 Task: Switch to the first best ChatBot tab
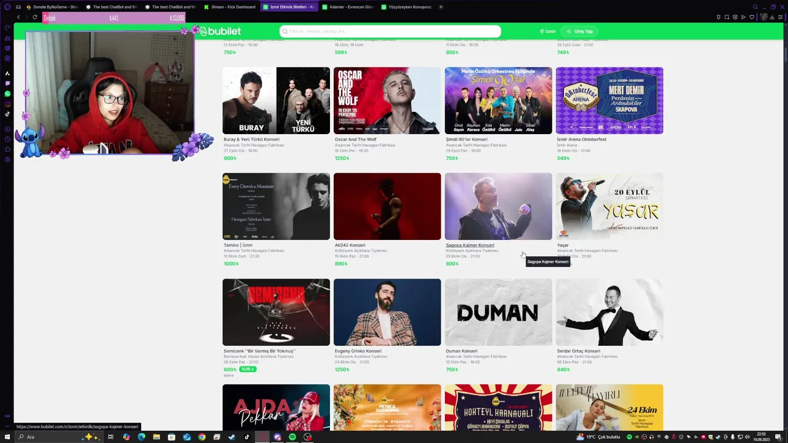pyautogui.click(x=111, y=7)
